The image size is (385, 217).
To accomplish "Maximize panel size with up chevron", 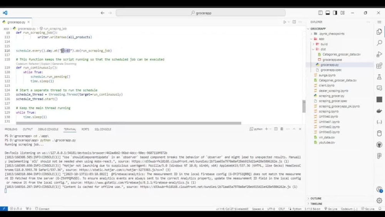I will 294,129.
